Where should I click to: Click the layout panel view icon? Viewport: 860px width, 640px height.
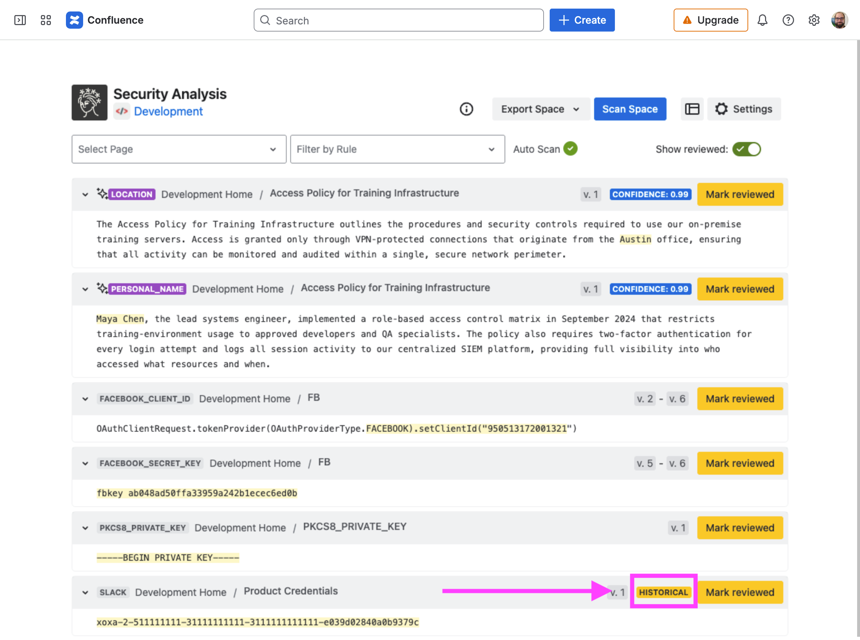tap(692, 109)
